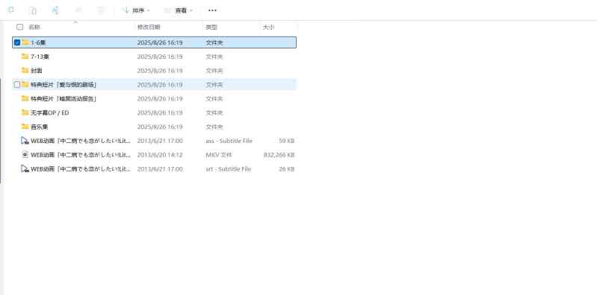Viewport: 597px width, 295px height.
Task: Open the 查看 view dropdown
Action: [179, 10]
